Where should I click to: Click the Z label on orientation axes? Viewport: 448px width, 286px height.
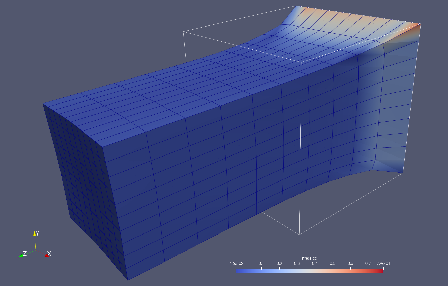[x=25, y=253]
